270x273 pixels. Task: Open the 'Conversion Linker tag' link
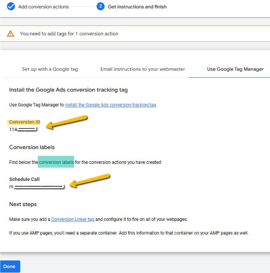tap(72, 219)
